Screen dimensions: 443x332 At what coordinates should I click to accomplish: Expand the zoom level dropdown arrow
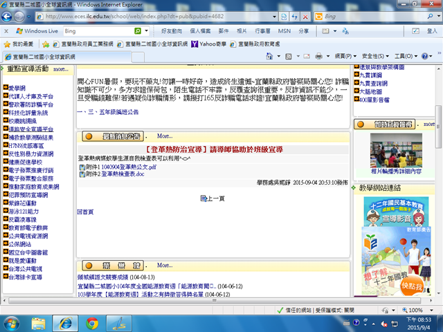431,310
